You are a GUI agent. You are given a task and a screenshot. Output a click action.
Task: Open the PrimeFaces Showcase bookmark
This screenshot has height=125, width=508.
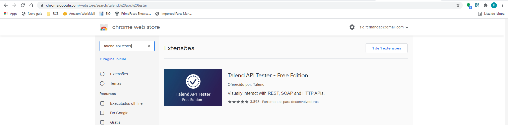tap(133, 14)
